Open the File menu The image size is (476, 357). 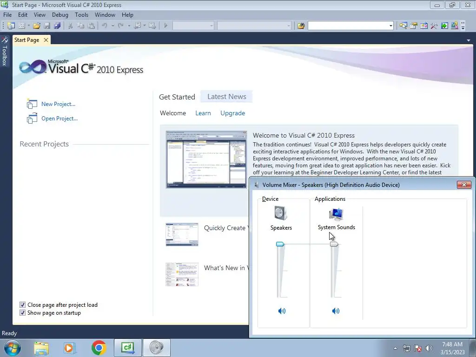coord(7,14)
